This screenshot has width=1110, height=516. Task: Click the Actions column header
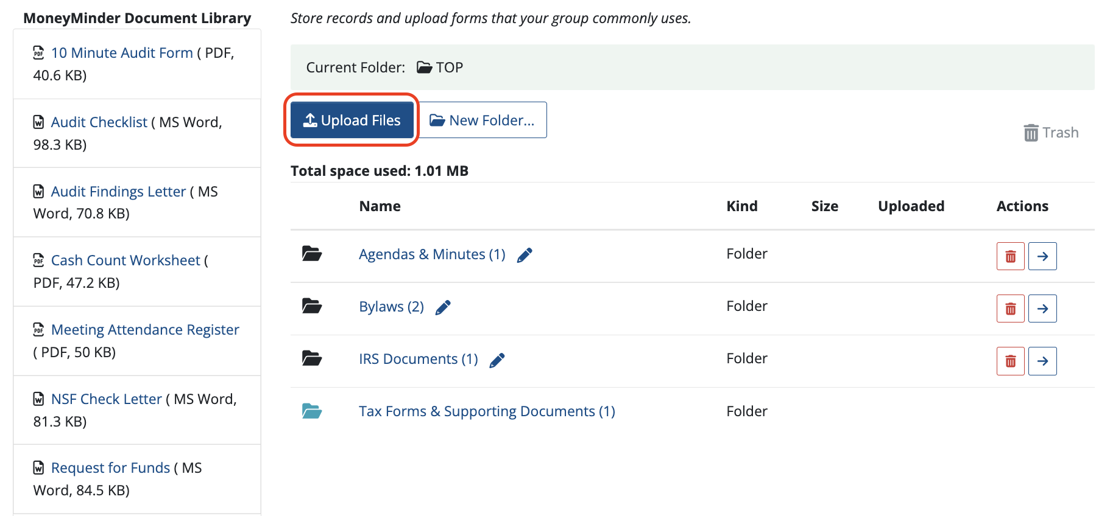pos(1022,206)
